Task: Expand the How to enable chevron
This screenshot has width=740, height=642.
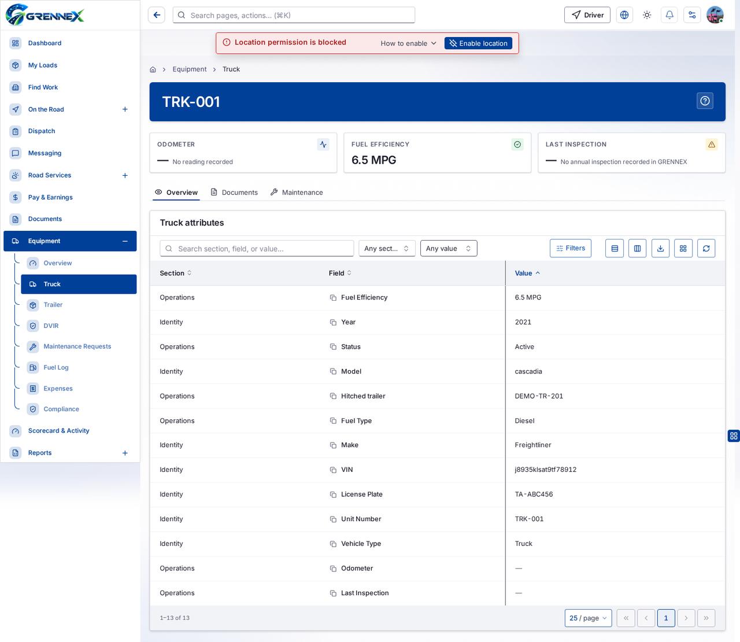Action: (434, 43)
